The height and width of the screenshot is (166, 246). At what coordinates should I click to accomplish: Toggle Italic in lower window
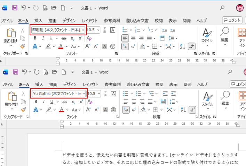44,102
